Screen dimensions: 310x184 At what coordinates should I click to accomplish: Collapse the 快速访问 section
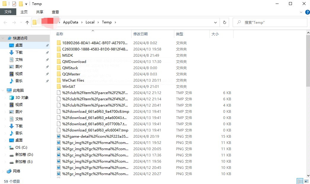click(x=2, y=38)
